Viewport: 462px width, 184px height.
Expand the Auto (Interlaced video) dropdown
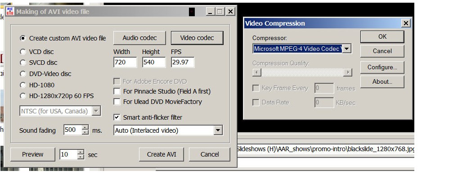[x=218, y=130]
